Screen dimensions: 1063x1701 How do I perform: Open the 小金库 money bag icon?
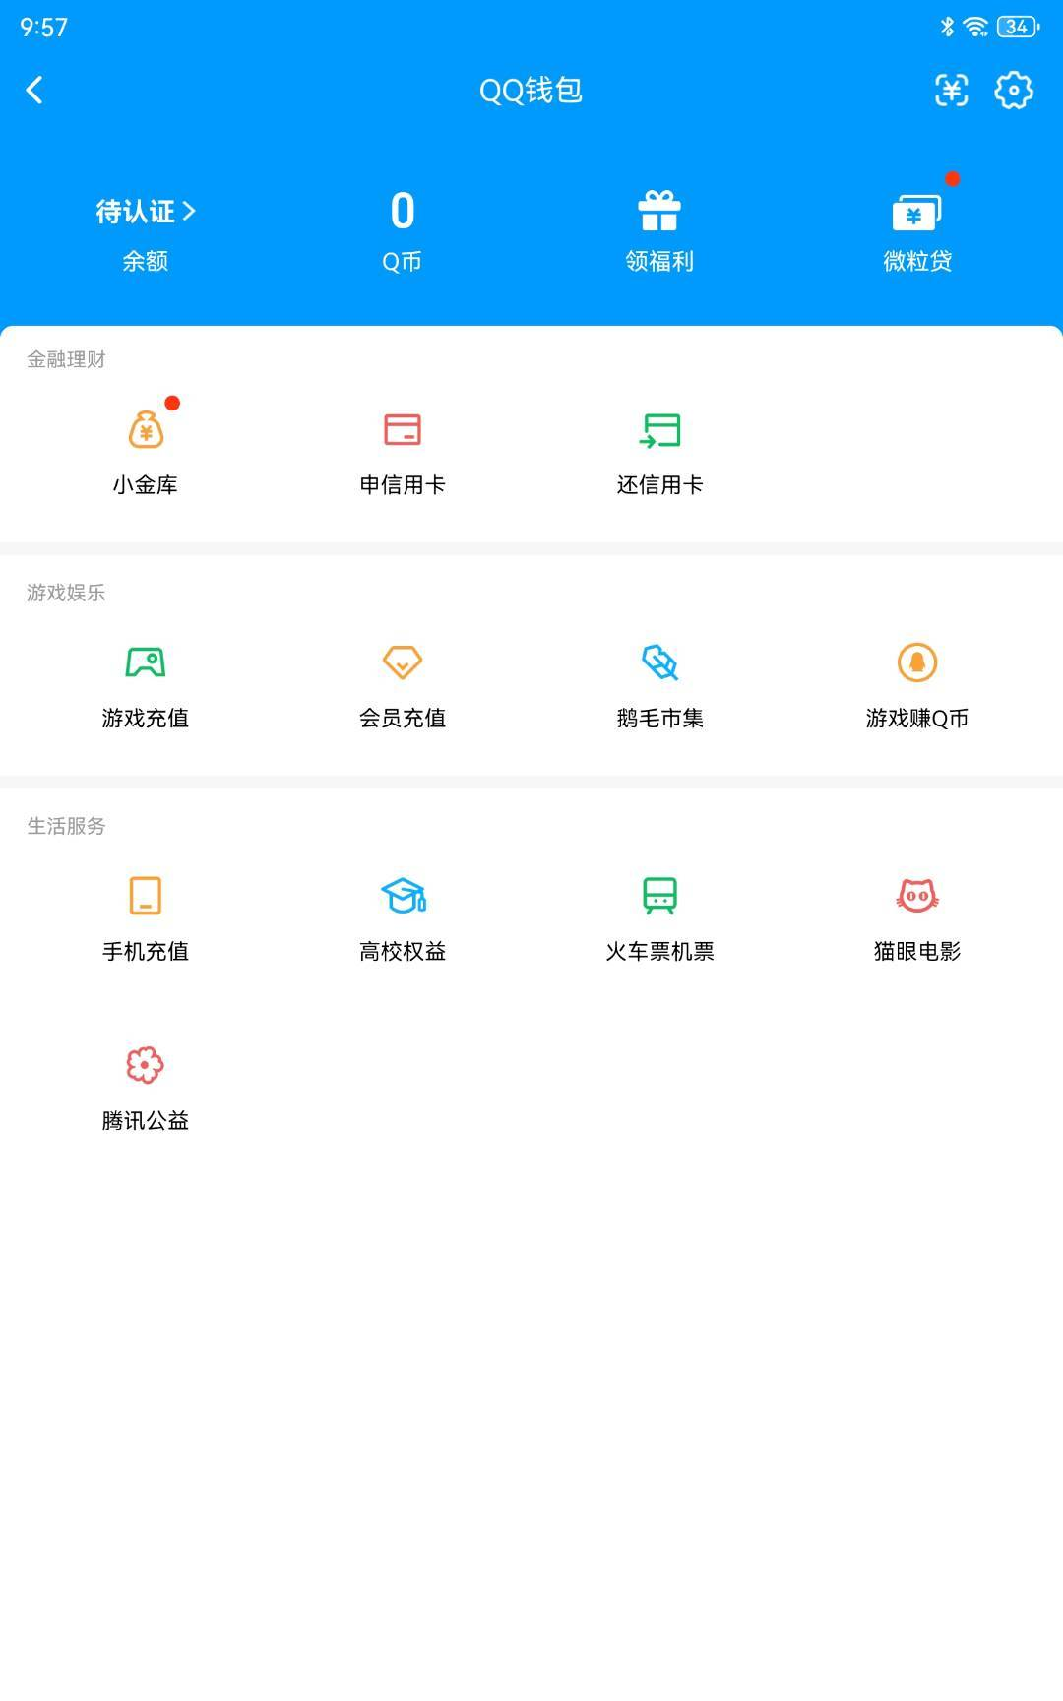click(146, 430)
